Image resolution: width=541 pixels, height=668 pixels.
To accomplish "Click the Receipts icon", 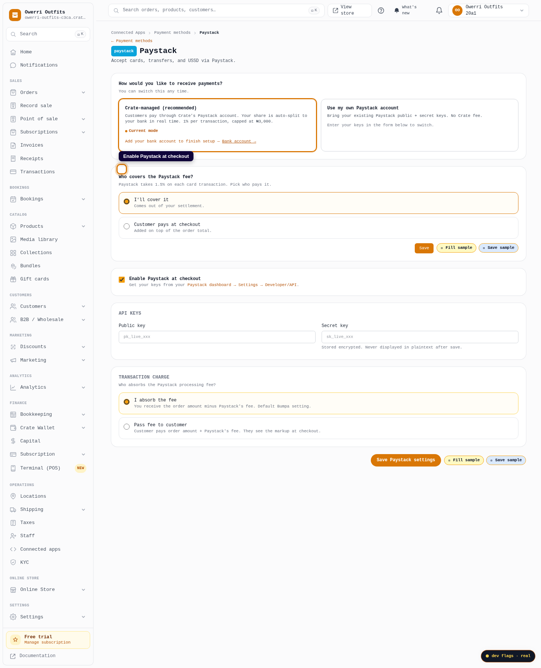I will 13,159.
